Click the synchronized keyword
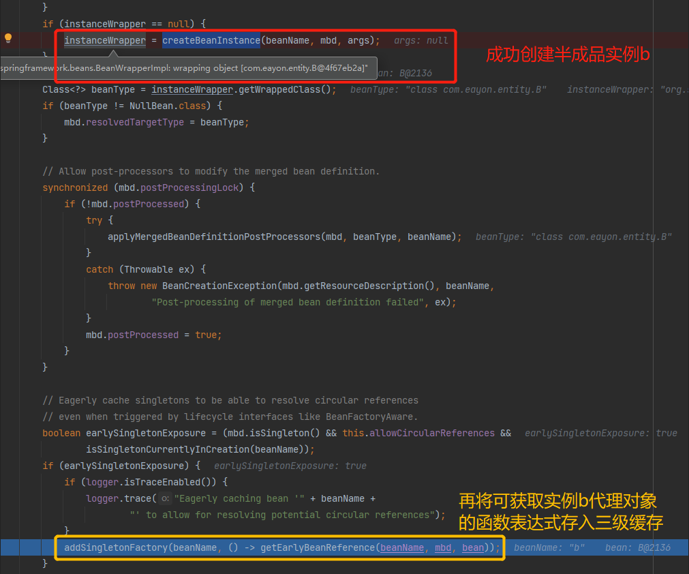Viewport: 689px width, 574px height. tap(75, 187)
